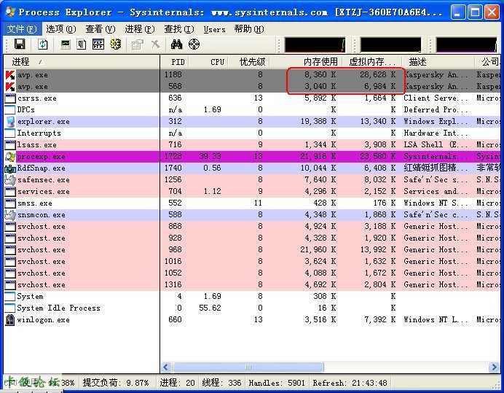Image resolution: width=504 pixels, height=393 pixels.
Task: Sort by the 内存使用 column header
Action: pos(305,61)
